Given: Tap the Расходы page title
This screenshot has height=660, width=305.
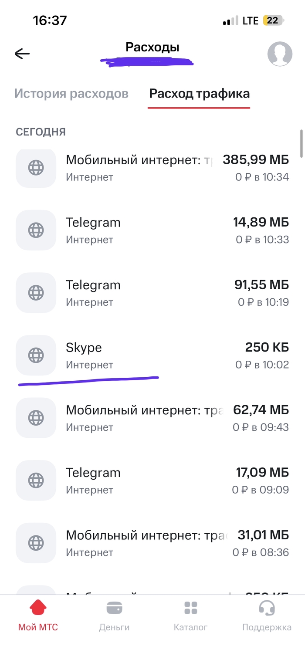Looking at the screenshot, I should (152, 47).
